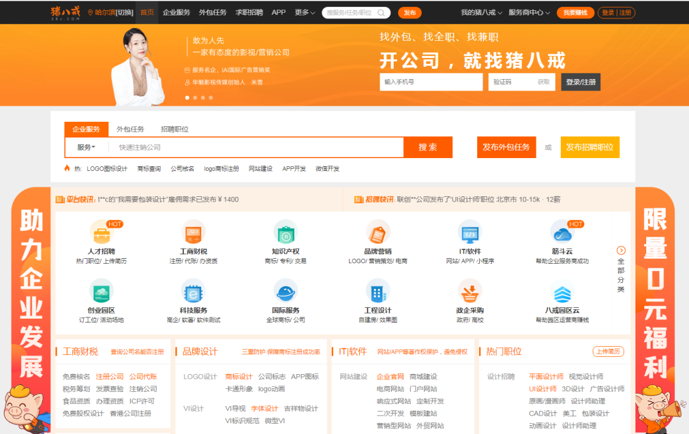The height and width of the screenshot is (434, 689).
Task: Click the 发布外包任务 button
Action: pos(506,147)
